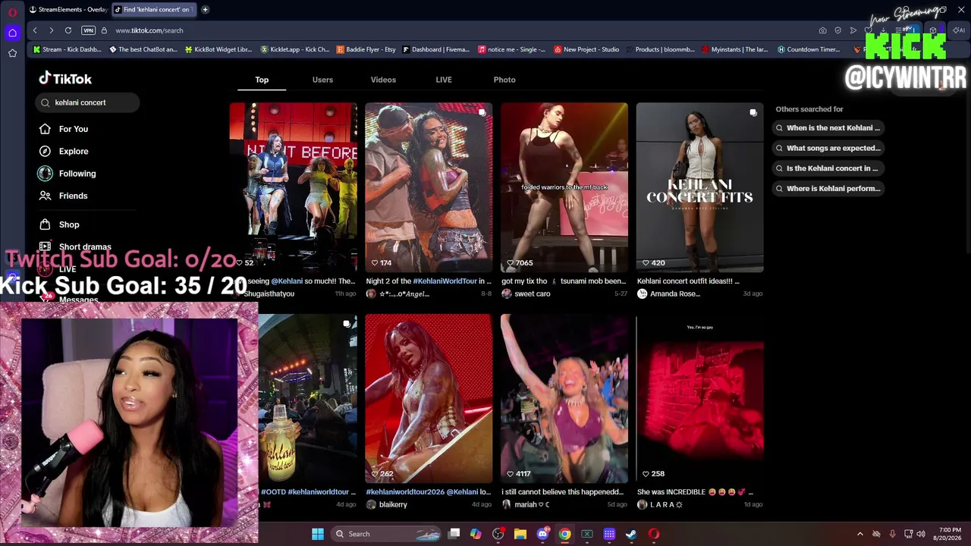
Task: Open Myinstants bookmark
Action: pyautogui.click(x=735, y=49)
